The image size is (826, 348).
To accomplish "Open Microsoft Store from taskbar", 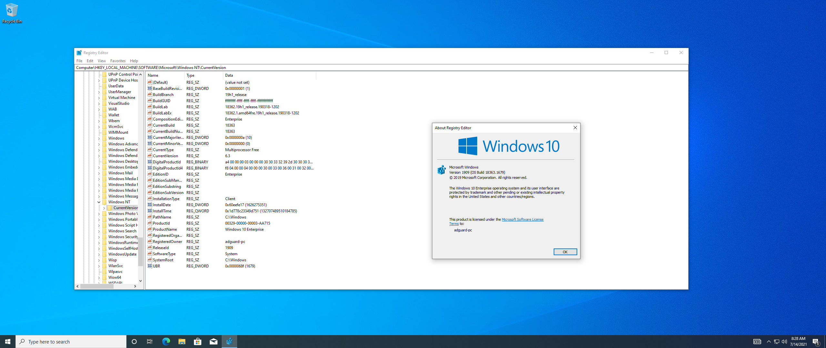I will [x=197, y=342].
